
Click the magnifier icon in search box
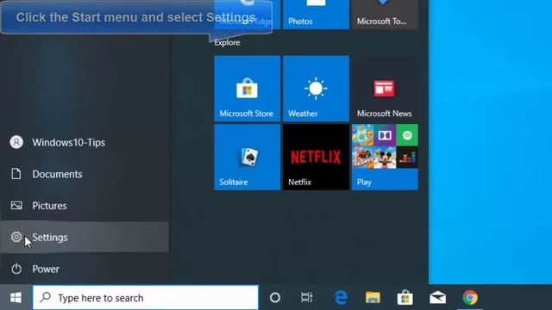point(45,297)
